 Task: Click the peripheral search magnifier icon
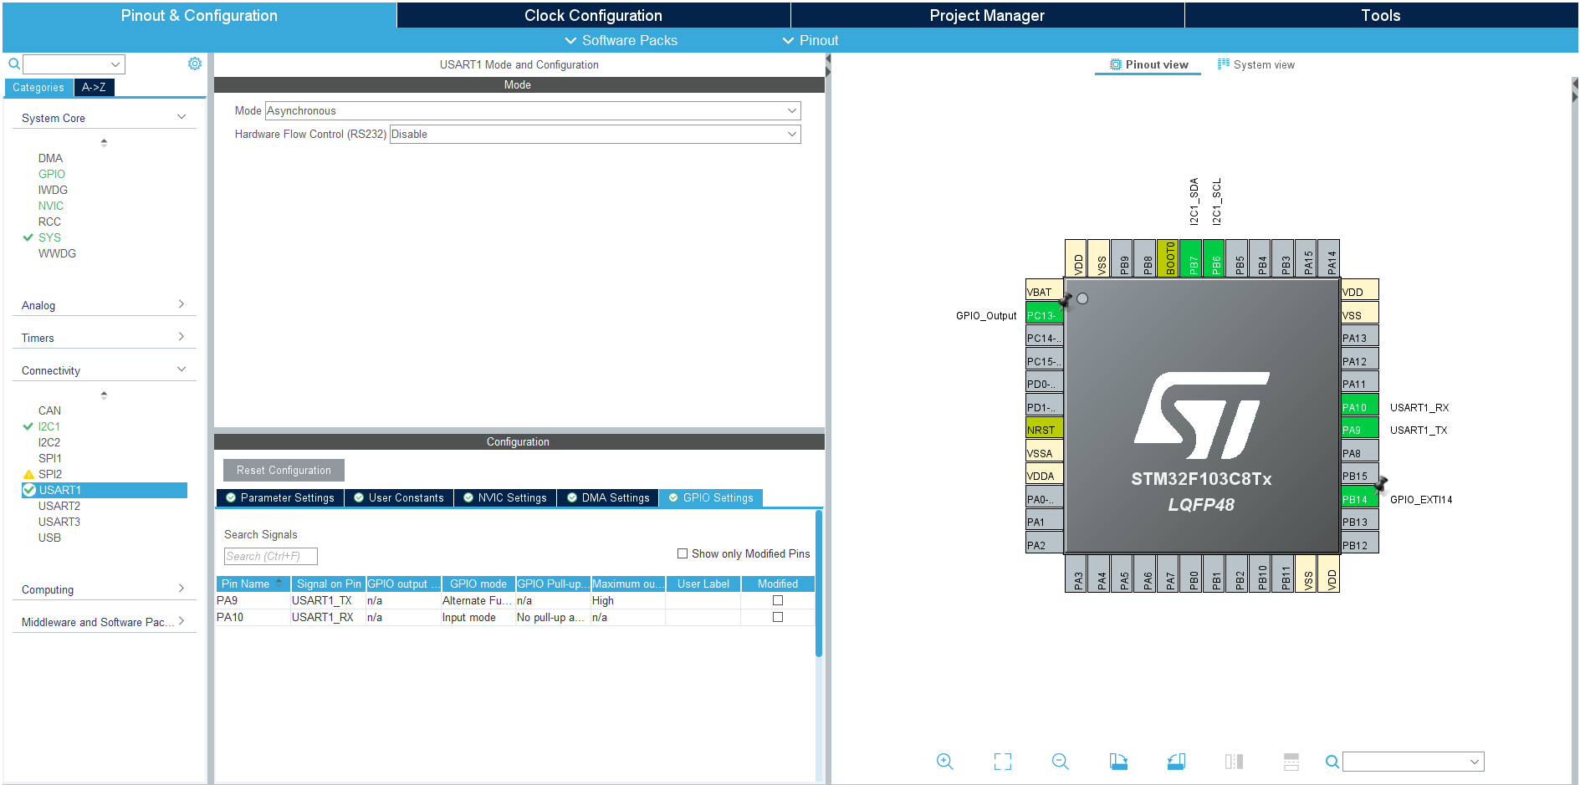pos(14,64)
